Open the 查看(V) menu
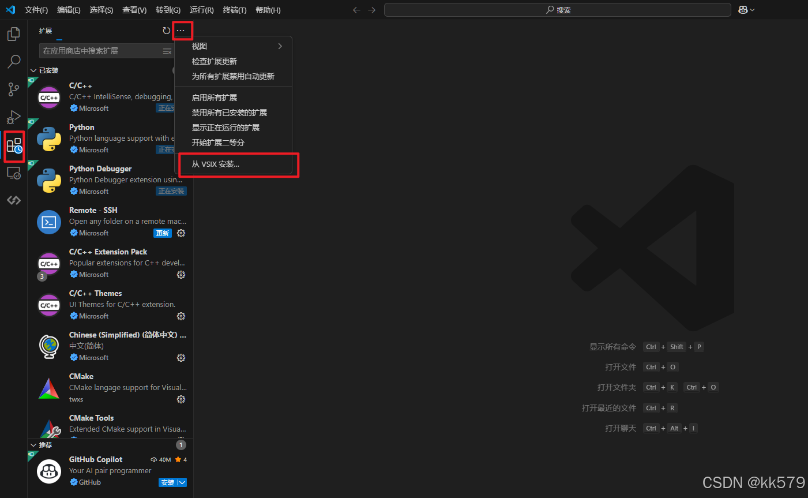808x498 pixels. click(x=134, y=10)
